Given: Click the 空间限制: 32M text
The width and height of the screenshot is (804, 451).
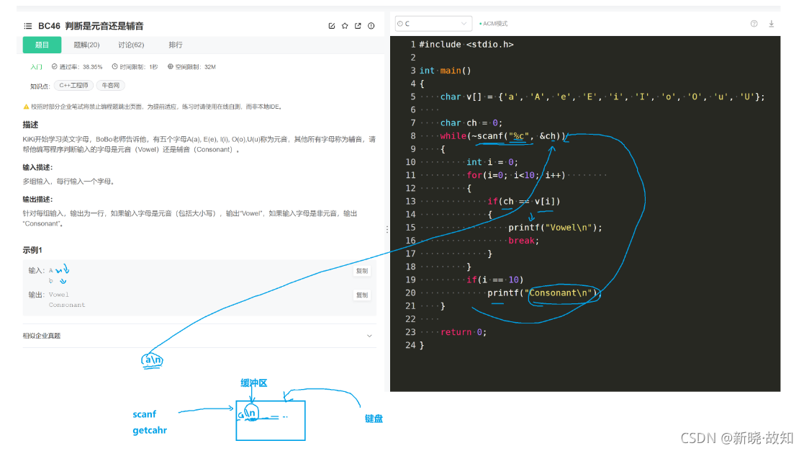Looking at the screenshot, I should coord(195,67).
